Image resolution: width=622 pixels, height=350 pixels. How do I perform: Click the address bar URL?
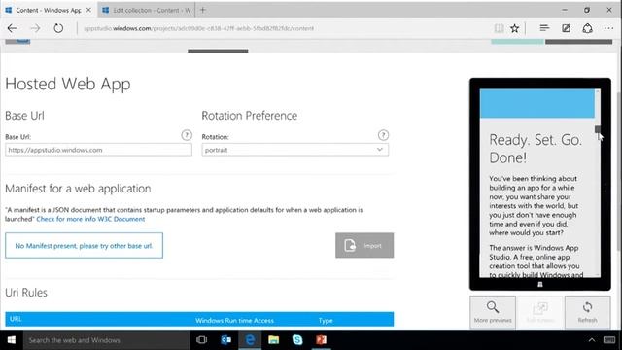click(x=198, y=28)
